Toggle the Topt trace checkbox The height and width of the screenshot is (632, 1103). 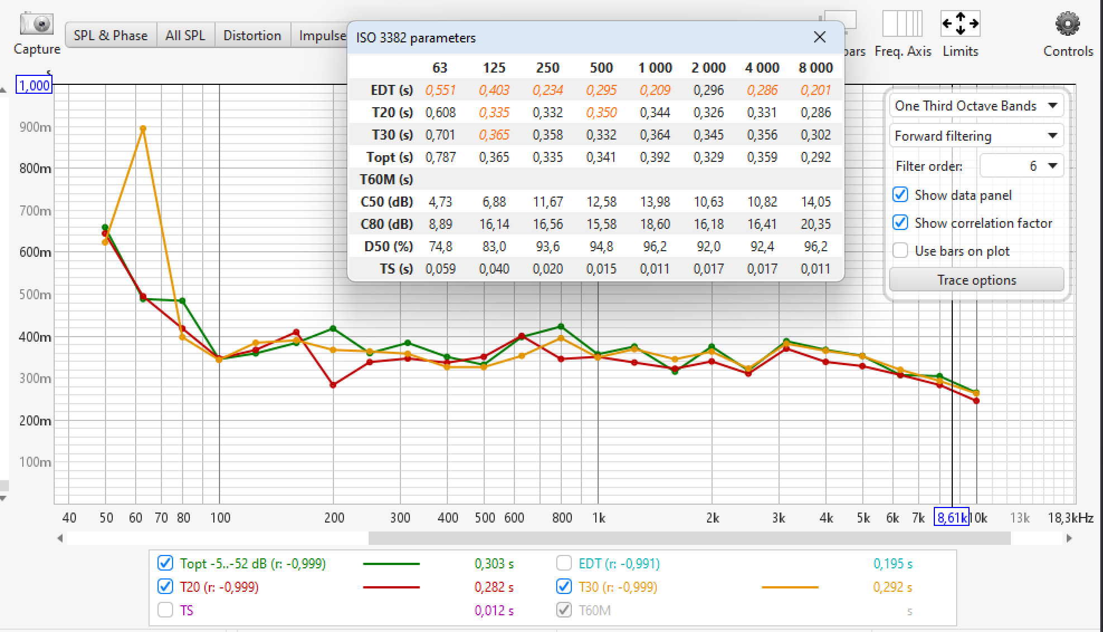[x=165, y=563]
